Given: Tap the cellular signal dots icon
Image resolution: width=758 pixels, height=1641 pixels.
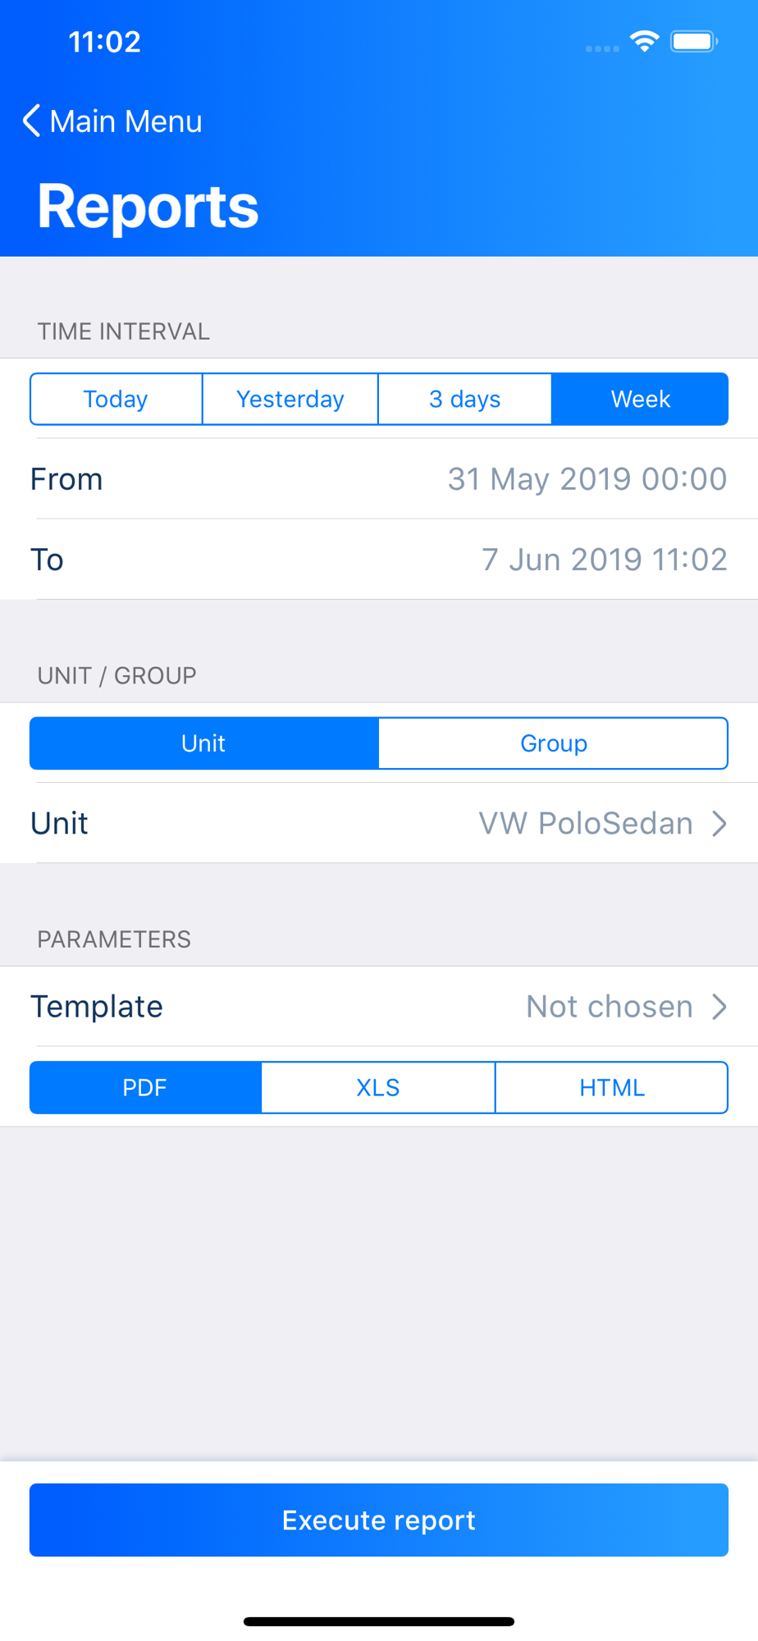Looking at the screenshot, I should 602,49.
